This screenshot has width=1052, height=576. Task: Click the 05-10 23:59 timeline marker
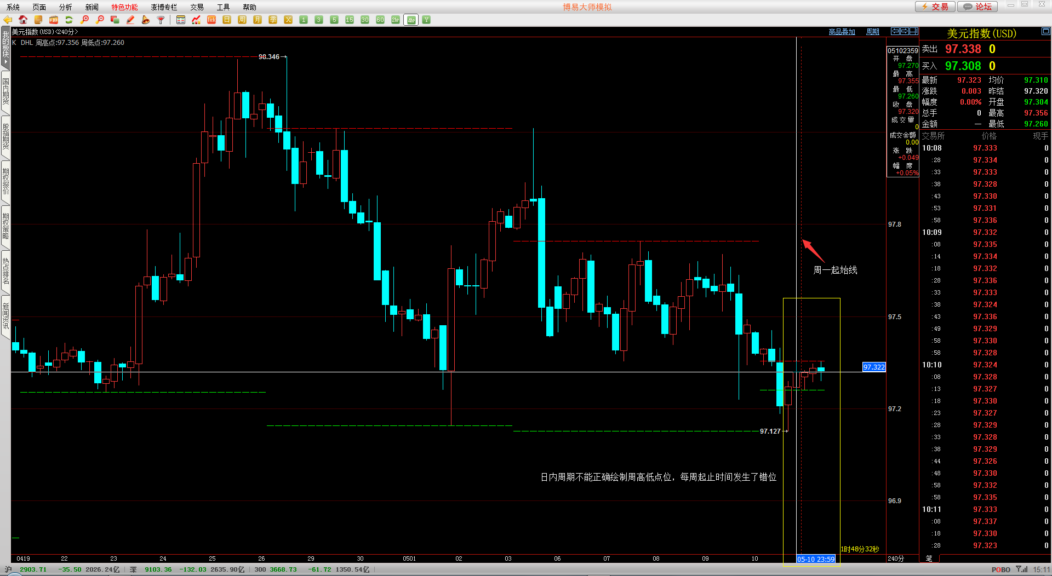point(815,559)
